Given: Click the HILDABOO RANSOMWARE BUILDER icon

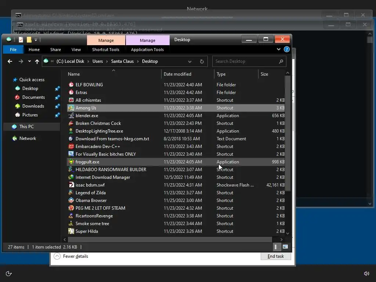Looking at the screenshot, I should (71, 170).
